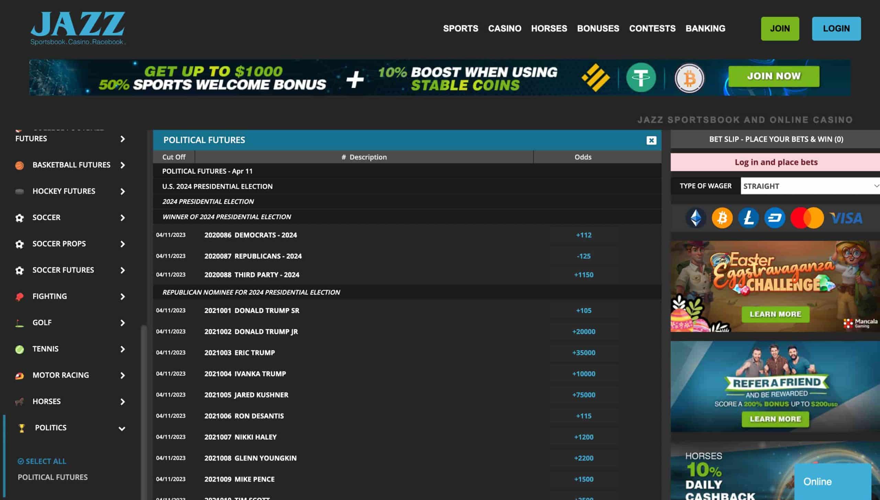Open the Bonuses menu
Screen dimensions: 880x500
tap(598, 28)
